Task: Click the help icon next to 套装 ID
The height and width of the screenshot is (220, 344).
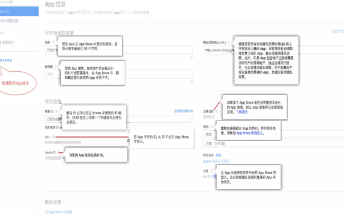Action: click(x=57, y=111)
